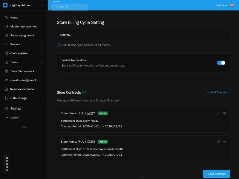
Task: Select Logout in the sidebar
Action: [x=15, y=118]
